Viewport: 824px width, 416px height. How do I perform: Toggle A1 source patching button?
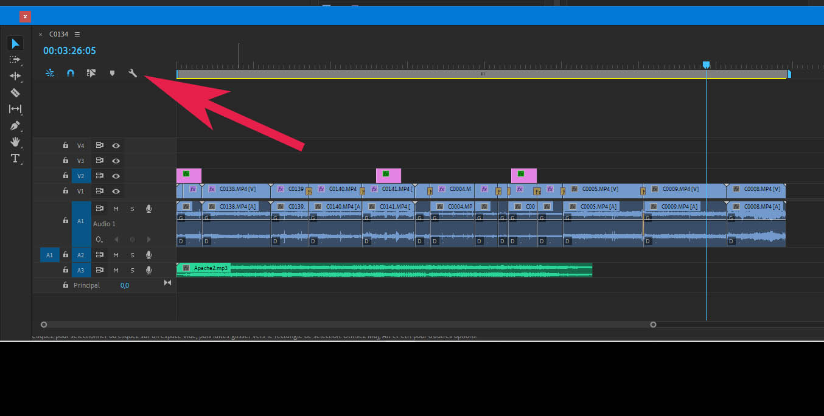point(50,255)
